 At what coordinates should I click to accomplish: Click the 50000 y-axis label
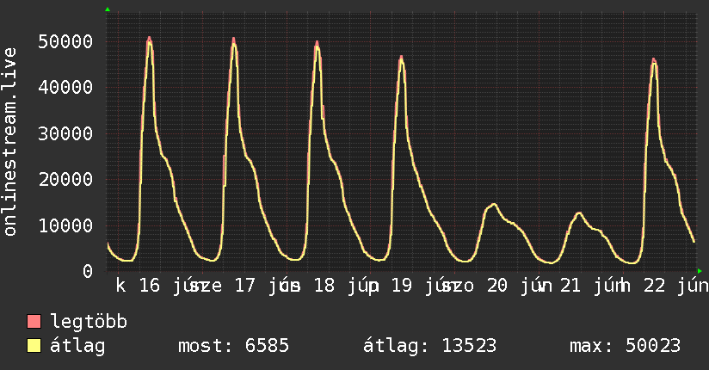65,41
